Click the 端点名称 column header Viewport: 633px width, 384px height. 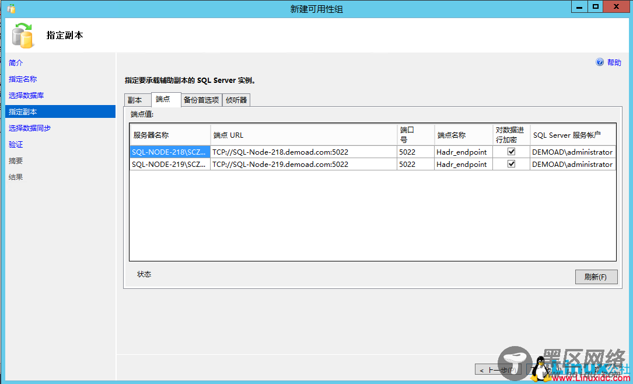point(463,135)
